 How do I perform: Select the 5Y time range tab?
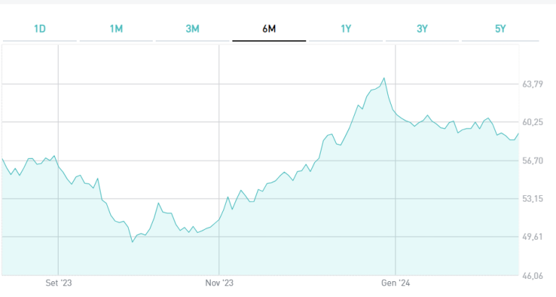point(500,29)
